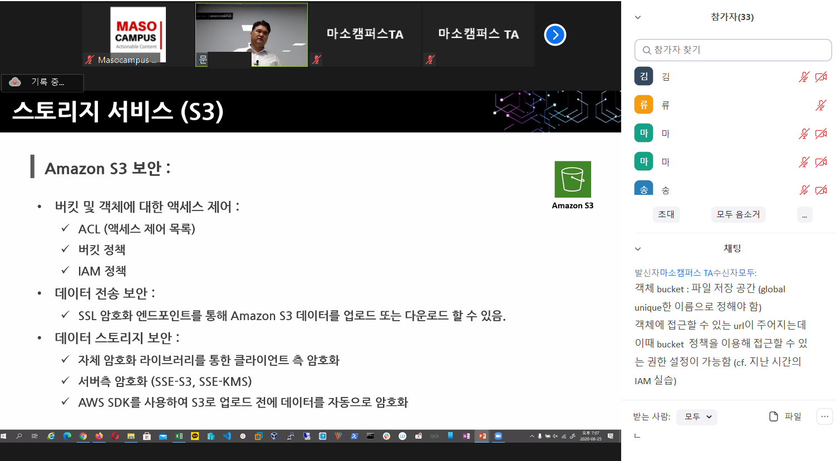Open Zoom from the Windows taskbar
This screenshot has height=461, width=836.
[498, 436]
